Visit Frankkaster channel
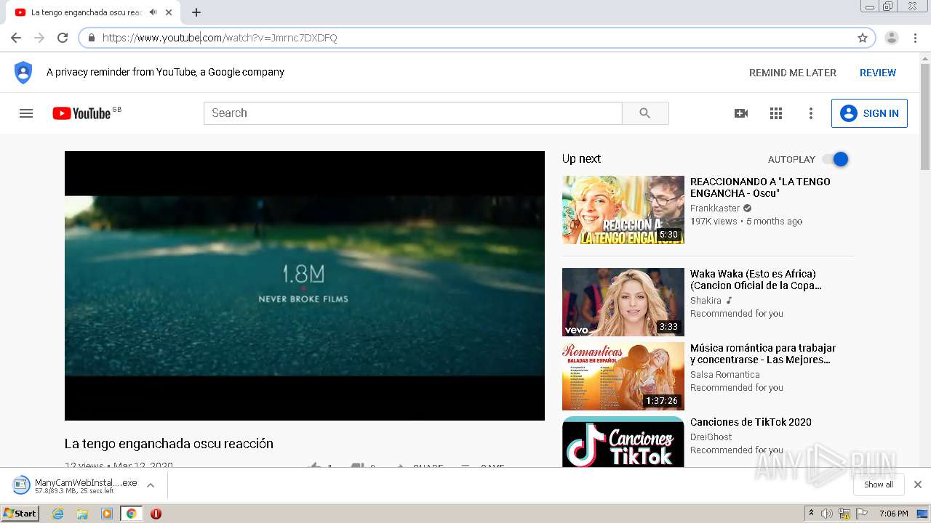 715,208
